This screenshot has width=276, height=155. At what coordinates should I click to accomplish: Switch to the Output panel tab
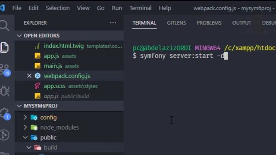point(241,23)
